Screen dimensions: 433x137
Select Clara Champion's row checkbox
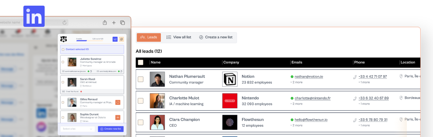[x=141, y=122]
